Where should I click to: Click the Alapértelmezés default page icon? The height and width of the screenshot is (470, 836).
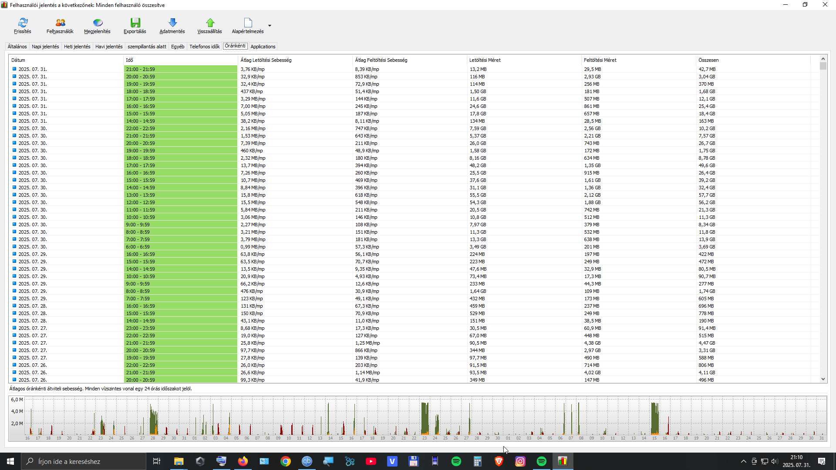248,23
